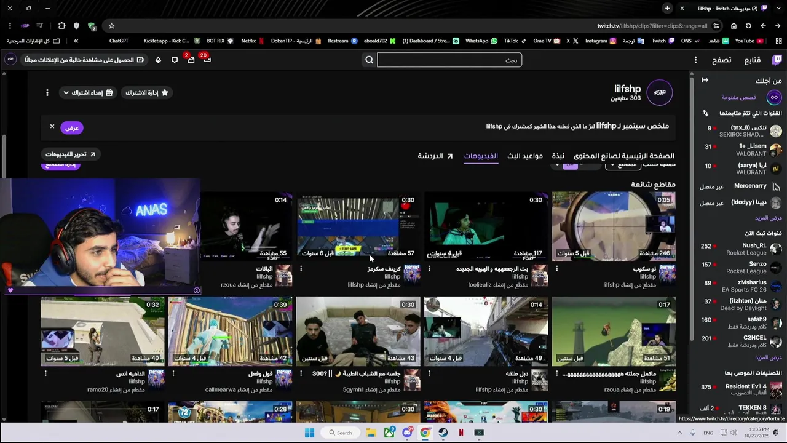787x443 pixels.
Task: Bookmark this page with the star icon
Action: pyautogui.click(x=111, y=26)
